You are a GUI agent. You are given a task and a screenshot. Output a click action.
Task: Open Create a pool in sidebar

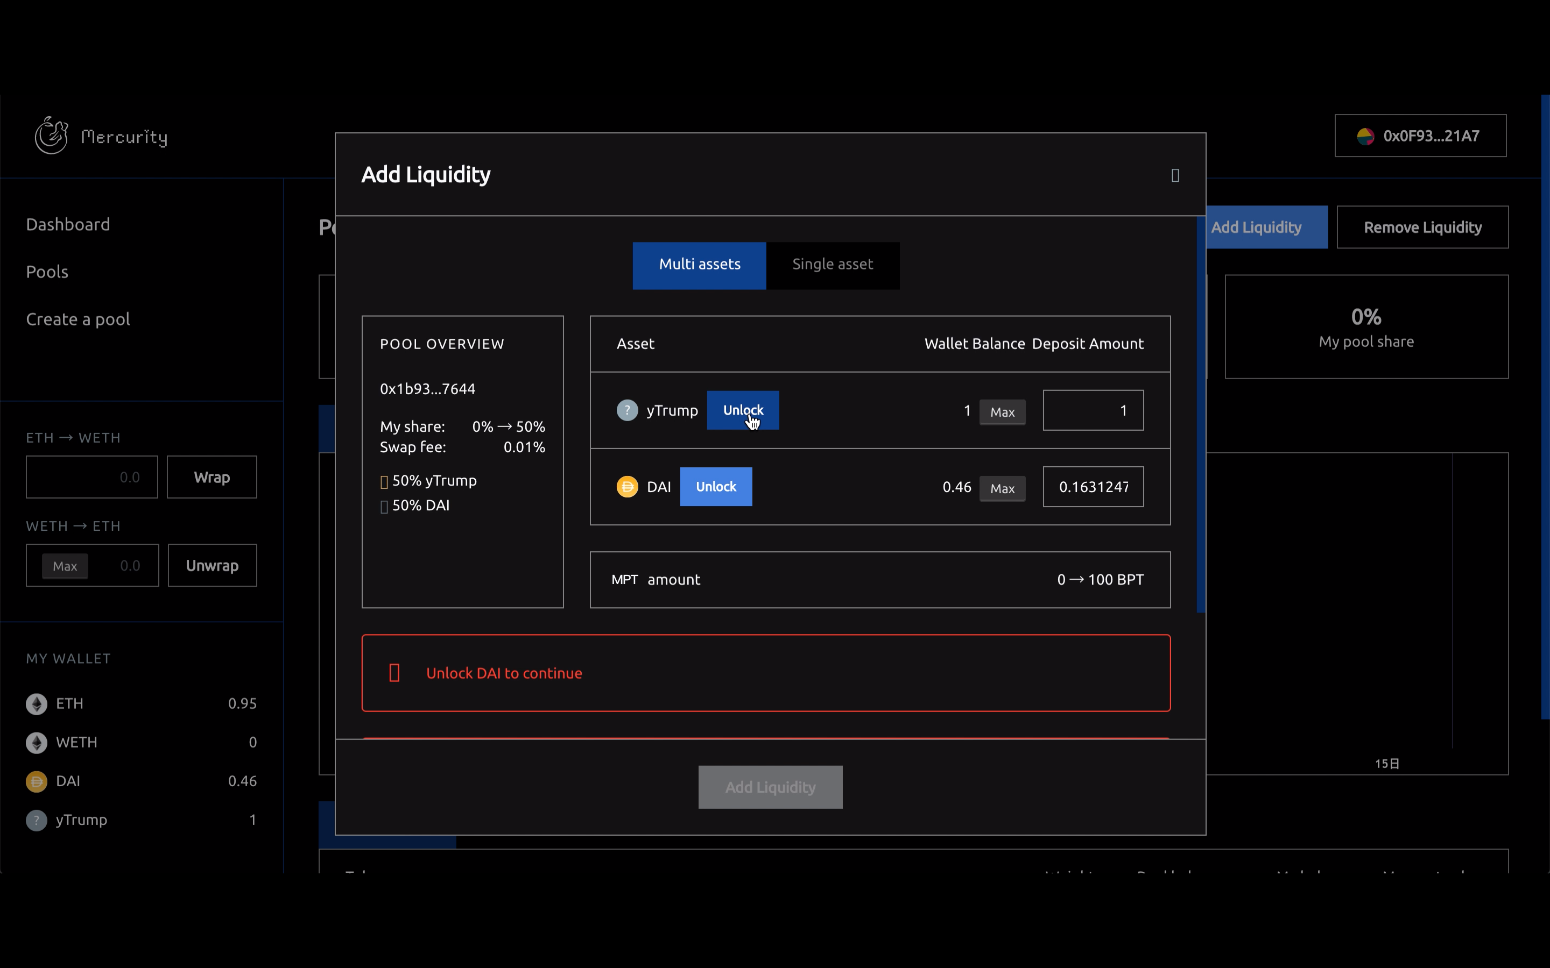[x=78, y=319]
